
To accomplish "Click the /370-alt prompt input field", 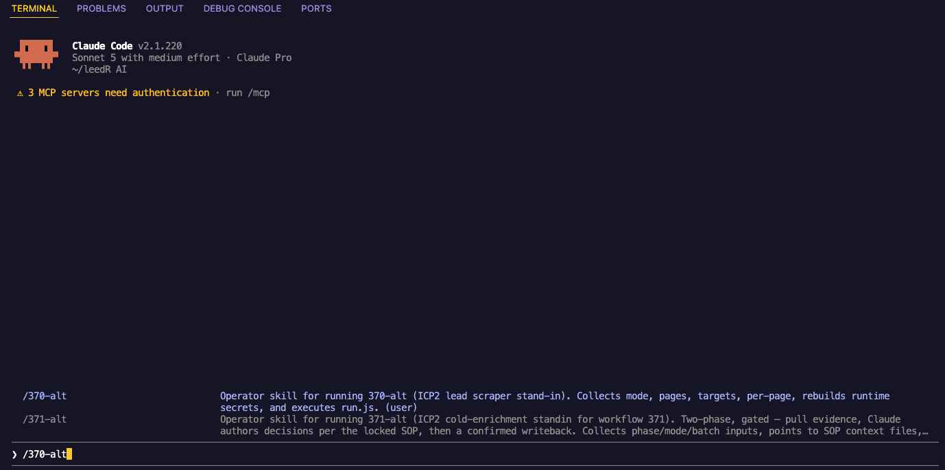I will click(475, 454).
